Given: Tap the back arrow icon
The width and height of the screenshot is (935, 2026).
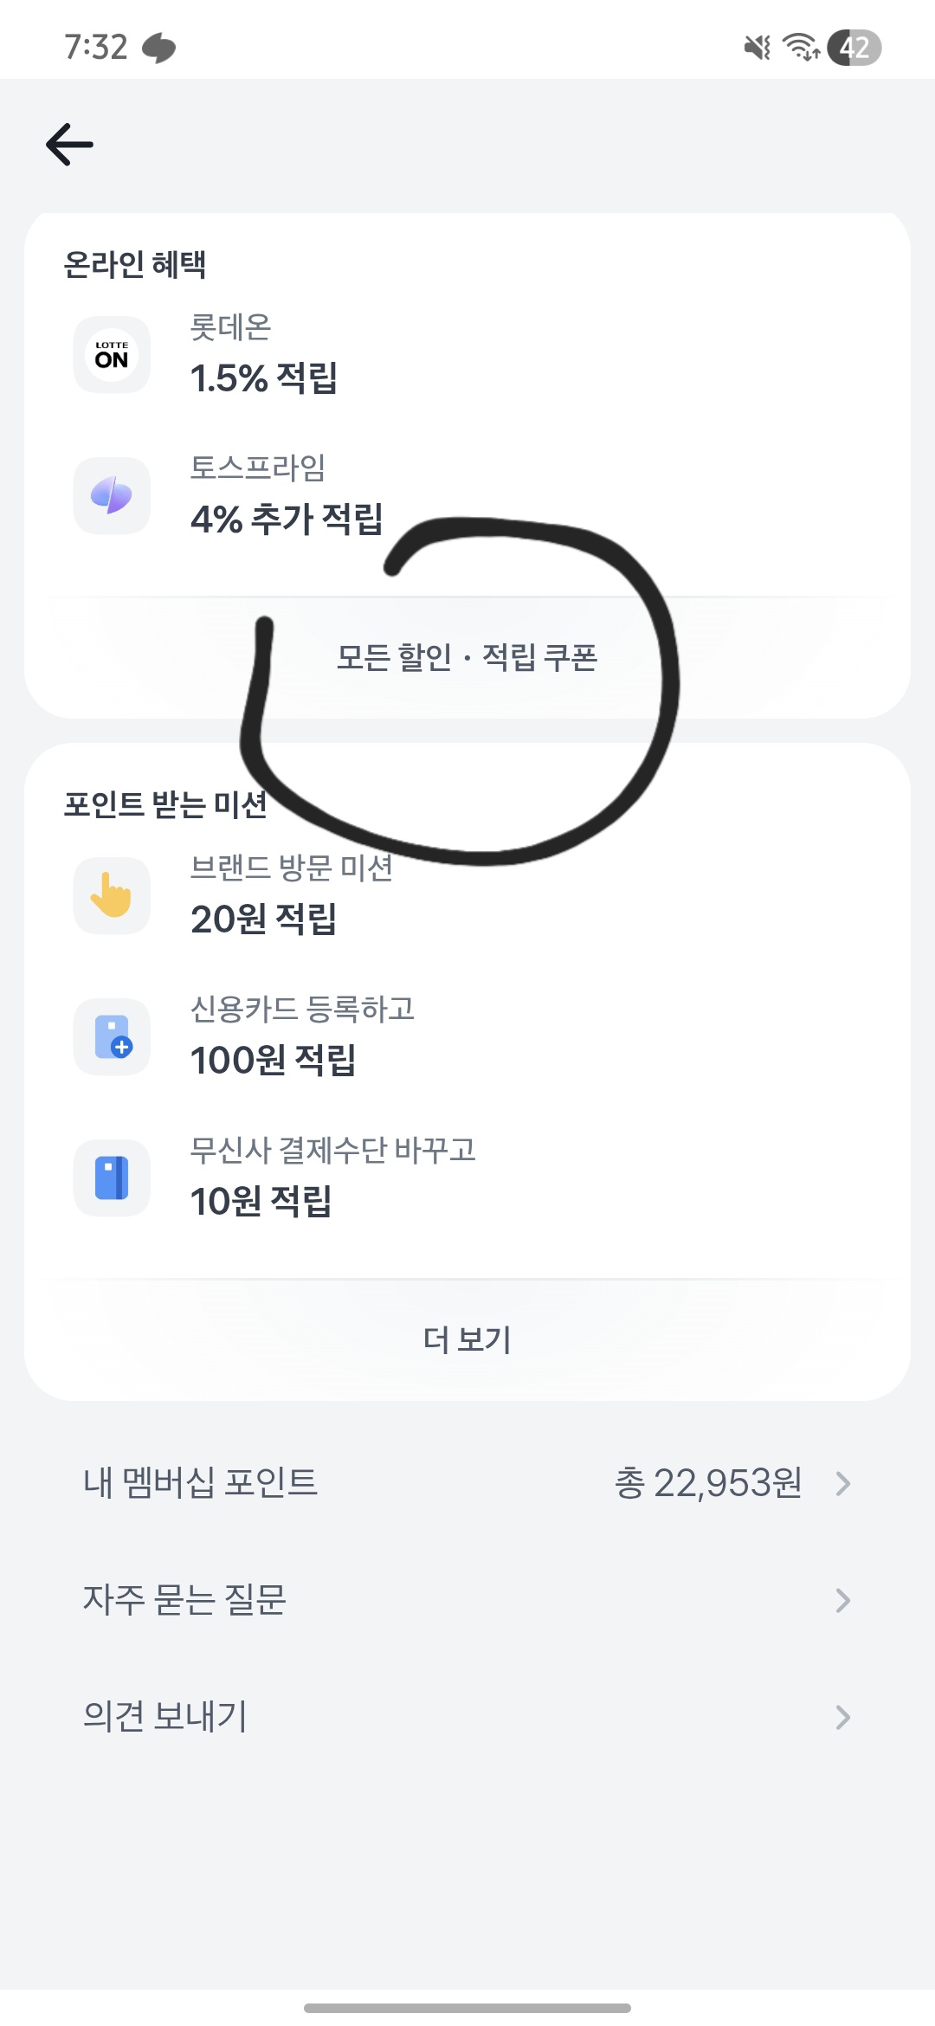Looking at the screenshot, I should point(69,144).
